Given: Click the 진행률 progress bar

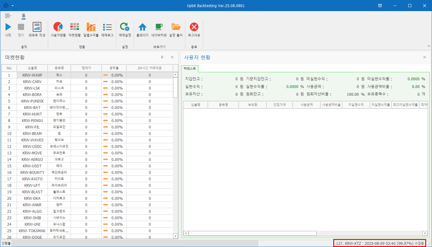Looking at the screenshot, I should point(135,243).
